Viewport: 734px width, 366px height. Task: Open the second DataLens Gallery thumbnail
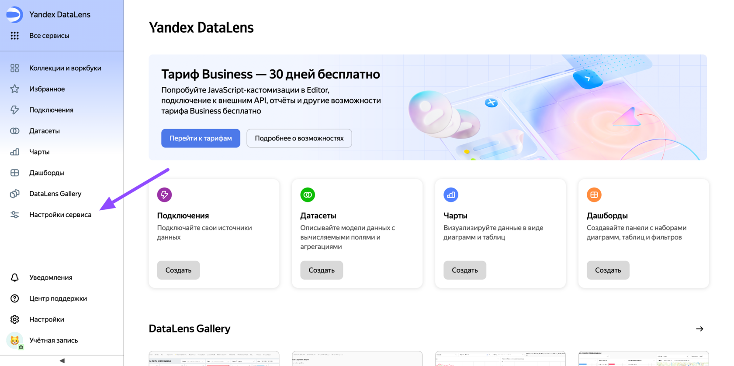[x=357, y=358]
